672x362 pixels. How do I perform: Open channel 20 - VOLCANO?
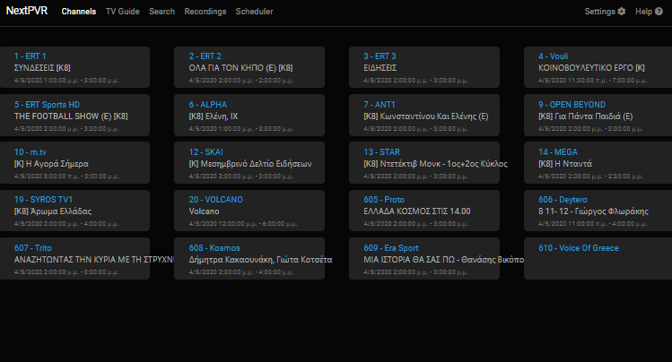pyautogui.click(x=216, y=200)
